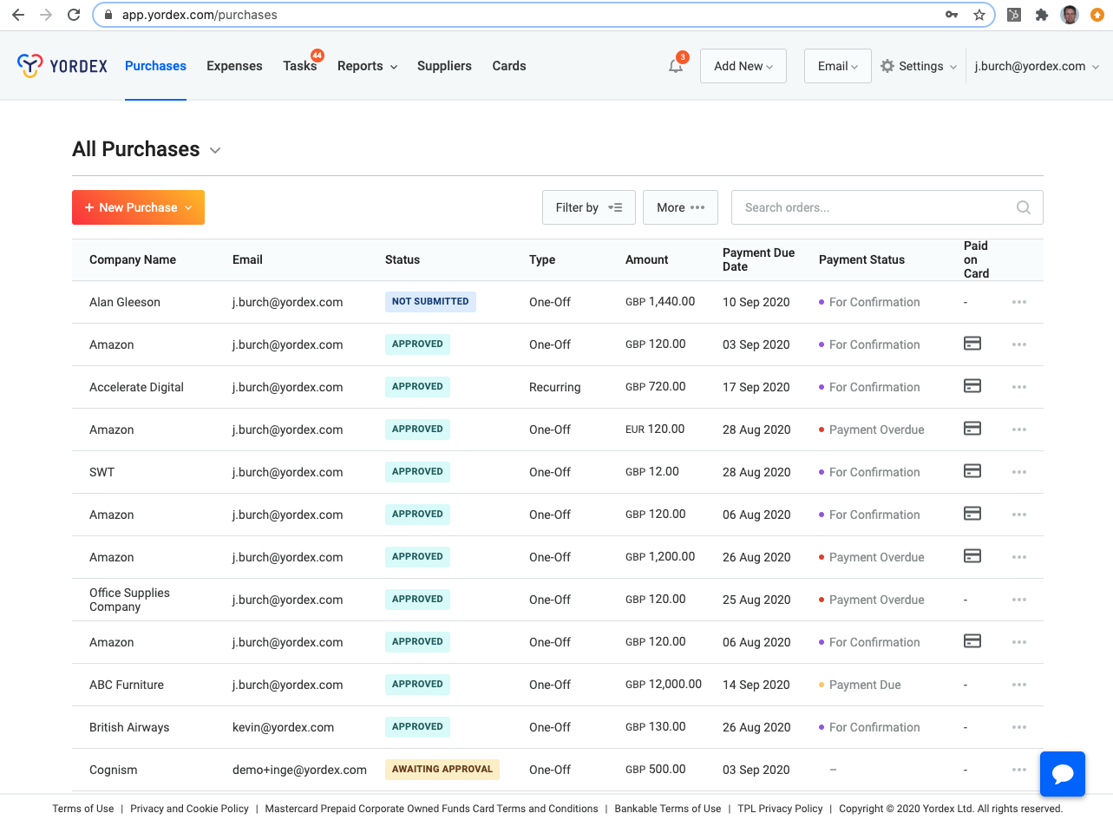
Task: Open the notifications bell icon
Action: click(676, 66)
